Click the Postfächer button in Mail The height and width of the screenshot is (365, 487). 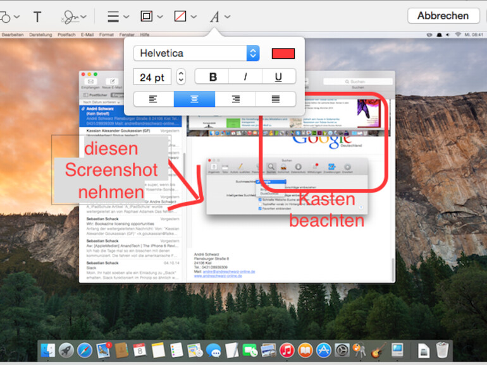96,95
